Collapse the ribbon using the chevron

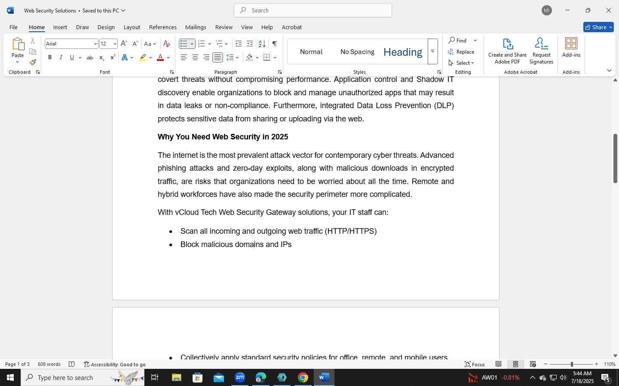coord(609,70)
